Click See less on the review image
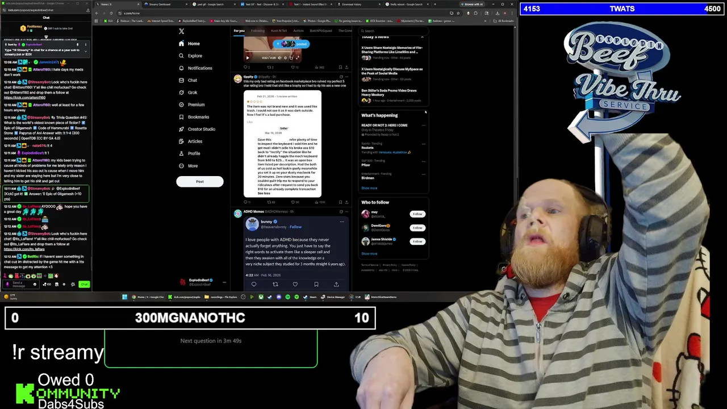 pos(264,193)
